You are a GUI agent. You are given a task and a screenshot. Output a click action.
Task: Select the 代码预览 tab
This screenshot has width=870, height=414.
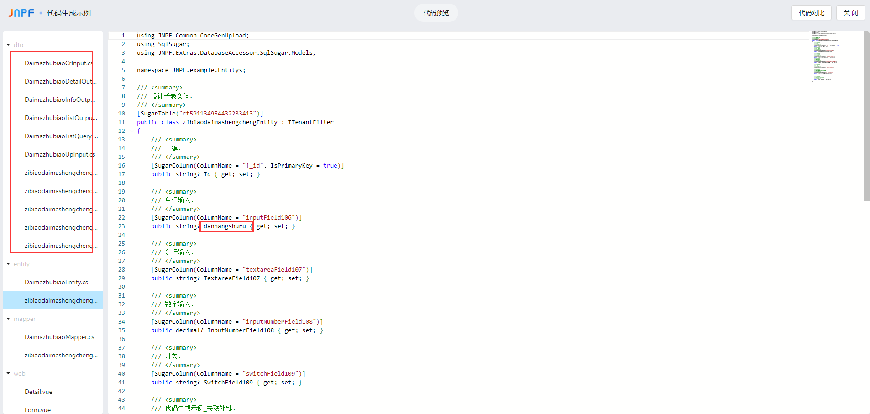click(436, 13)
